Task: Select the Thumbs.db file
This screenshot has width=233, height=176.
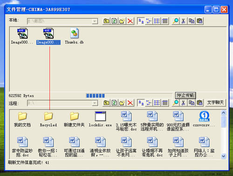Action: (x=74, y=36)
